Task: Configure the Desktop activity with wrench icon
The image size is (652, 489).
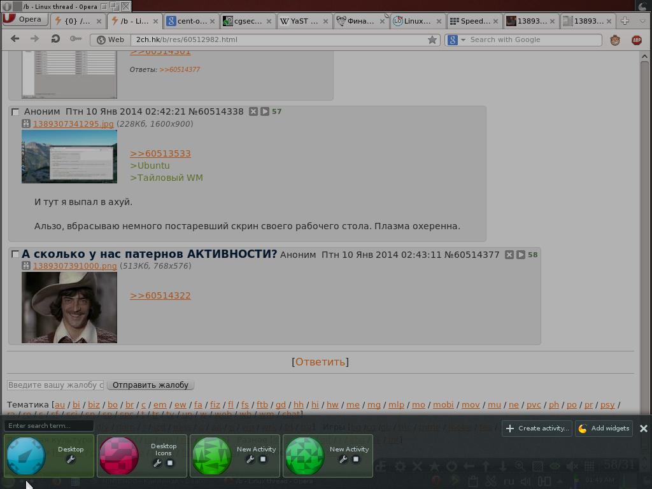Action: coord(71,460)
